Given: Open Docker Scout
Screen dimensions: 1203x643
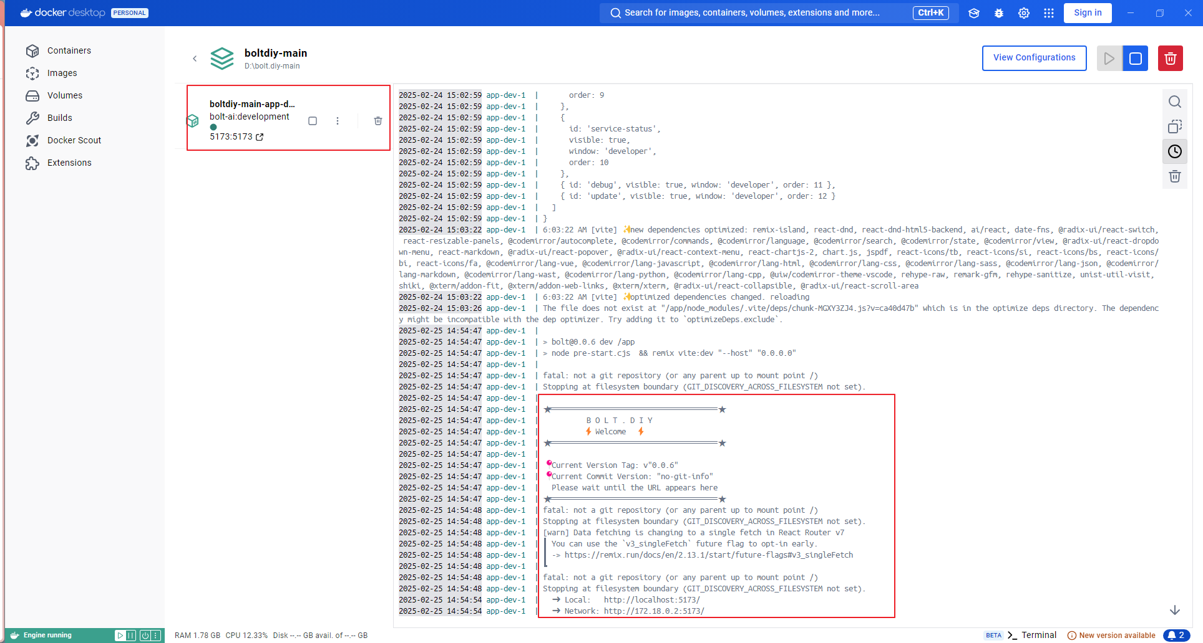Looking at the screenshot, I should [74, 140].
